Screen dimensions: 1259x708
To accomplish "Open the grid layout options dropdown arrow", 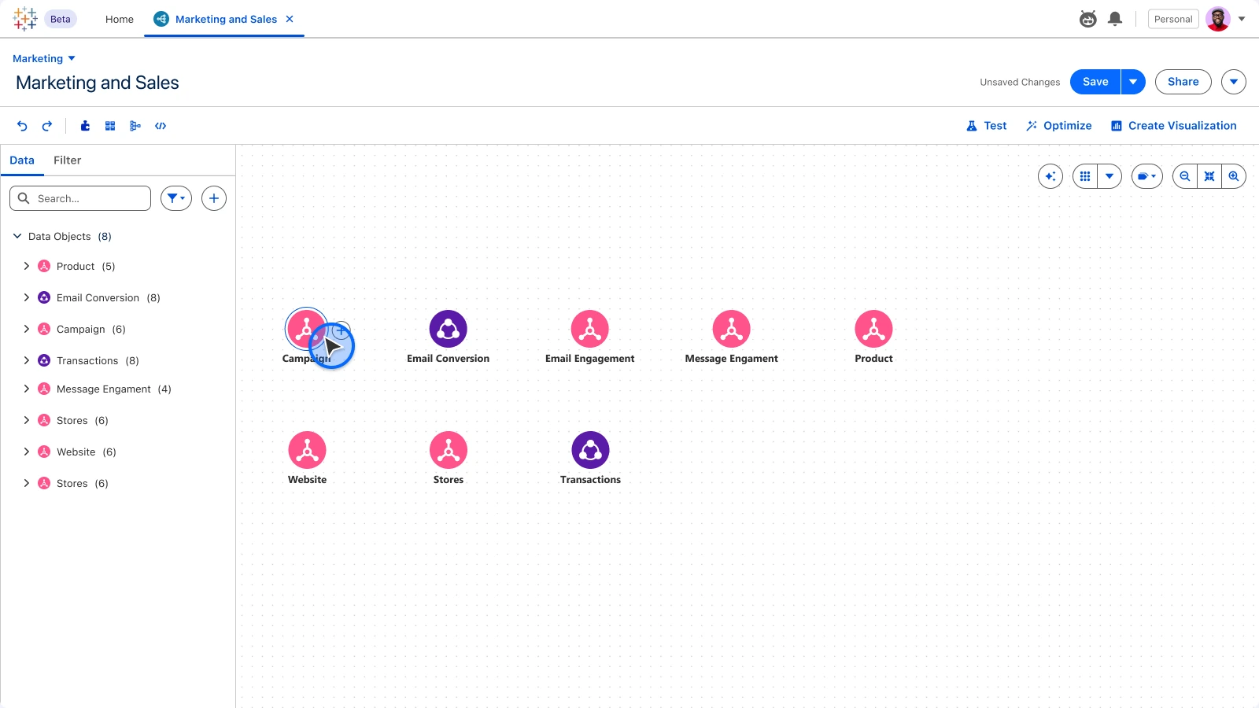I will point(1109,176).
